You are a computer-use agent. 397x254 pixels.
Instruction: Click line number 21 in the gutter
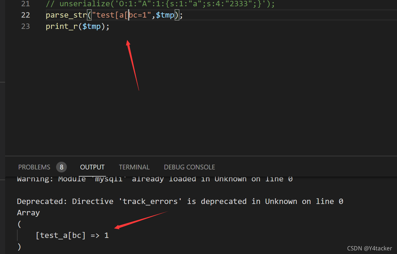point(26,4)
